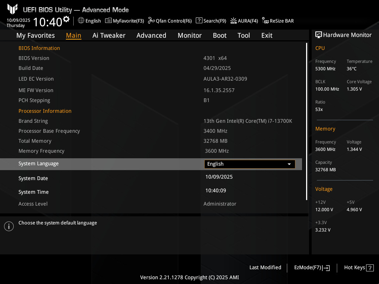Viewport: 379px width, 284px height.
Task: Switch to the Boot tab
Action: [x=219, y=35]
